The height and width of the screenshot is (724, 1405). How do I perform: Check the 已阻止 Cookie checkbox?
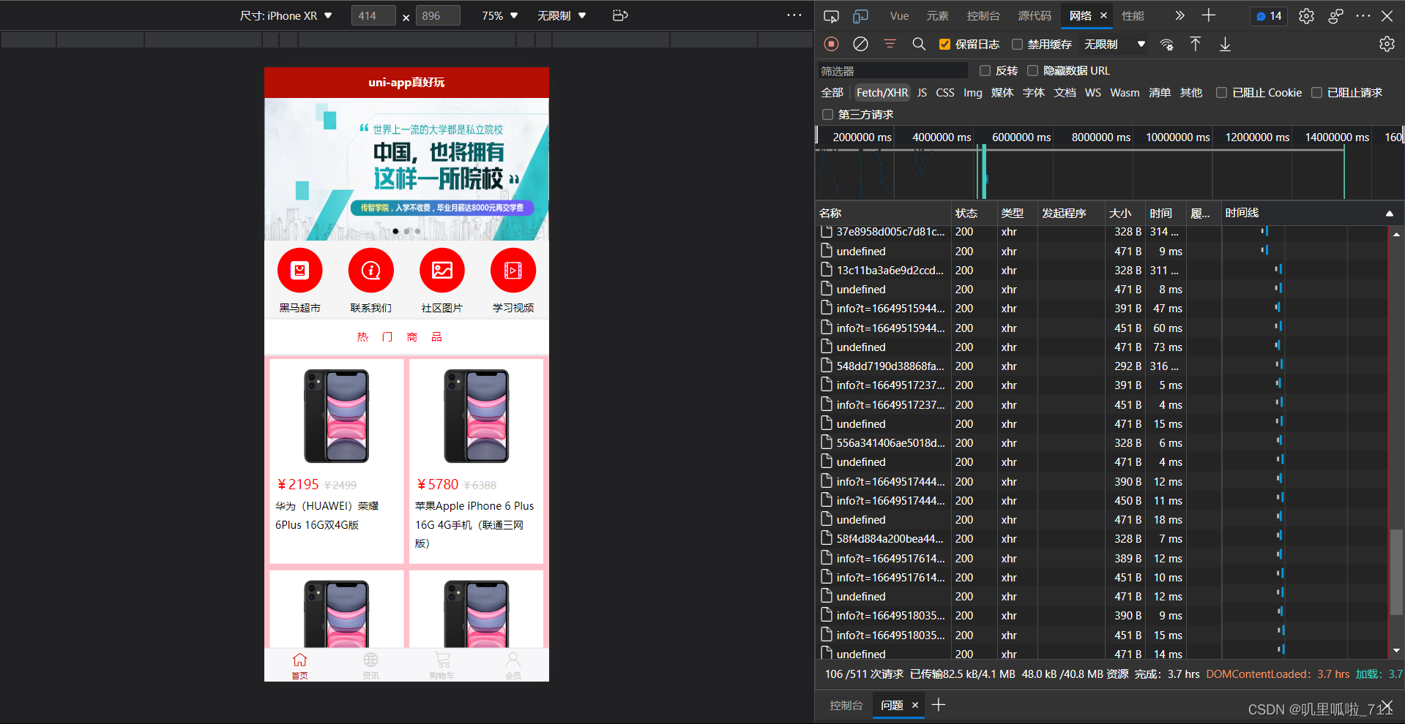click(x=1221, y=93)
